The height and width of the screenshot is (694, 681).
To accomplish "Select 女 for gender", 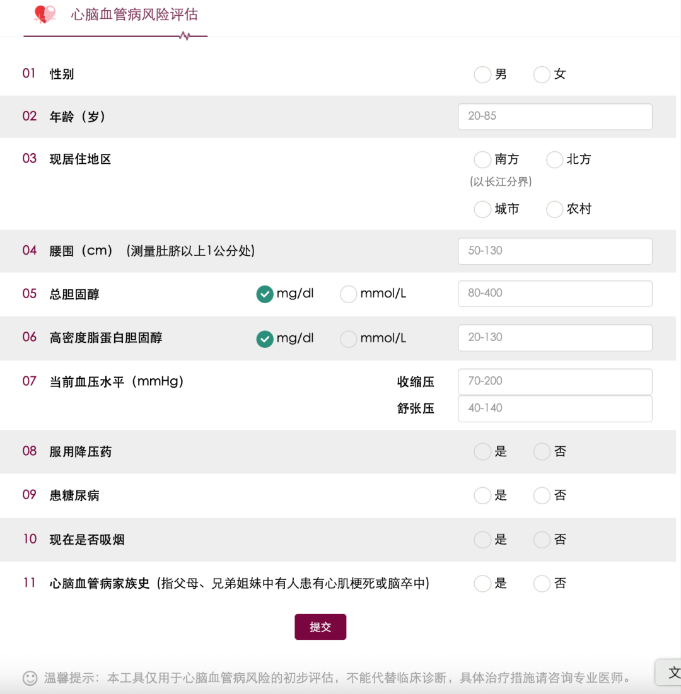I will [x=542, y=74].
